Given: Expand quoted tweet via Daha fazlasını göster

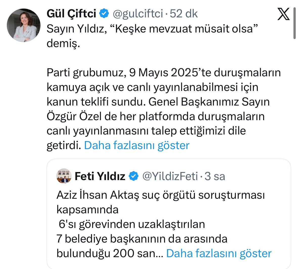Looking at the screenshot, I should pos(219,253).
